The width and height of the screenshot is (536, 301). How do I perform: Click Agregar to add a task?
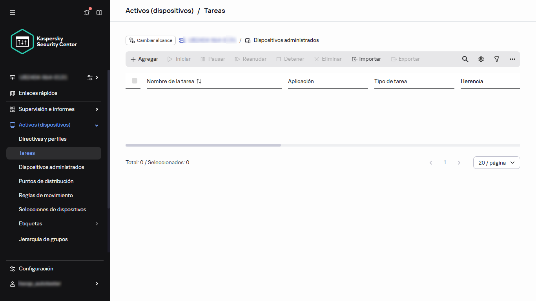(144, 59)
